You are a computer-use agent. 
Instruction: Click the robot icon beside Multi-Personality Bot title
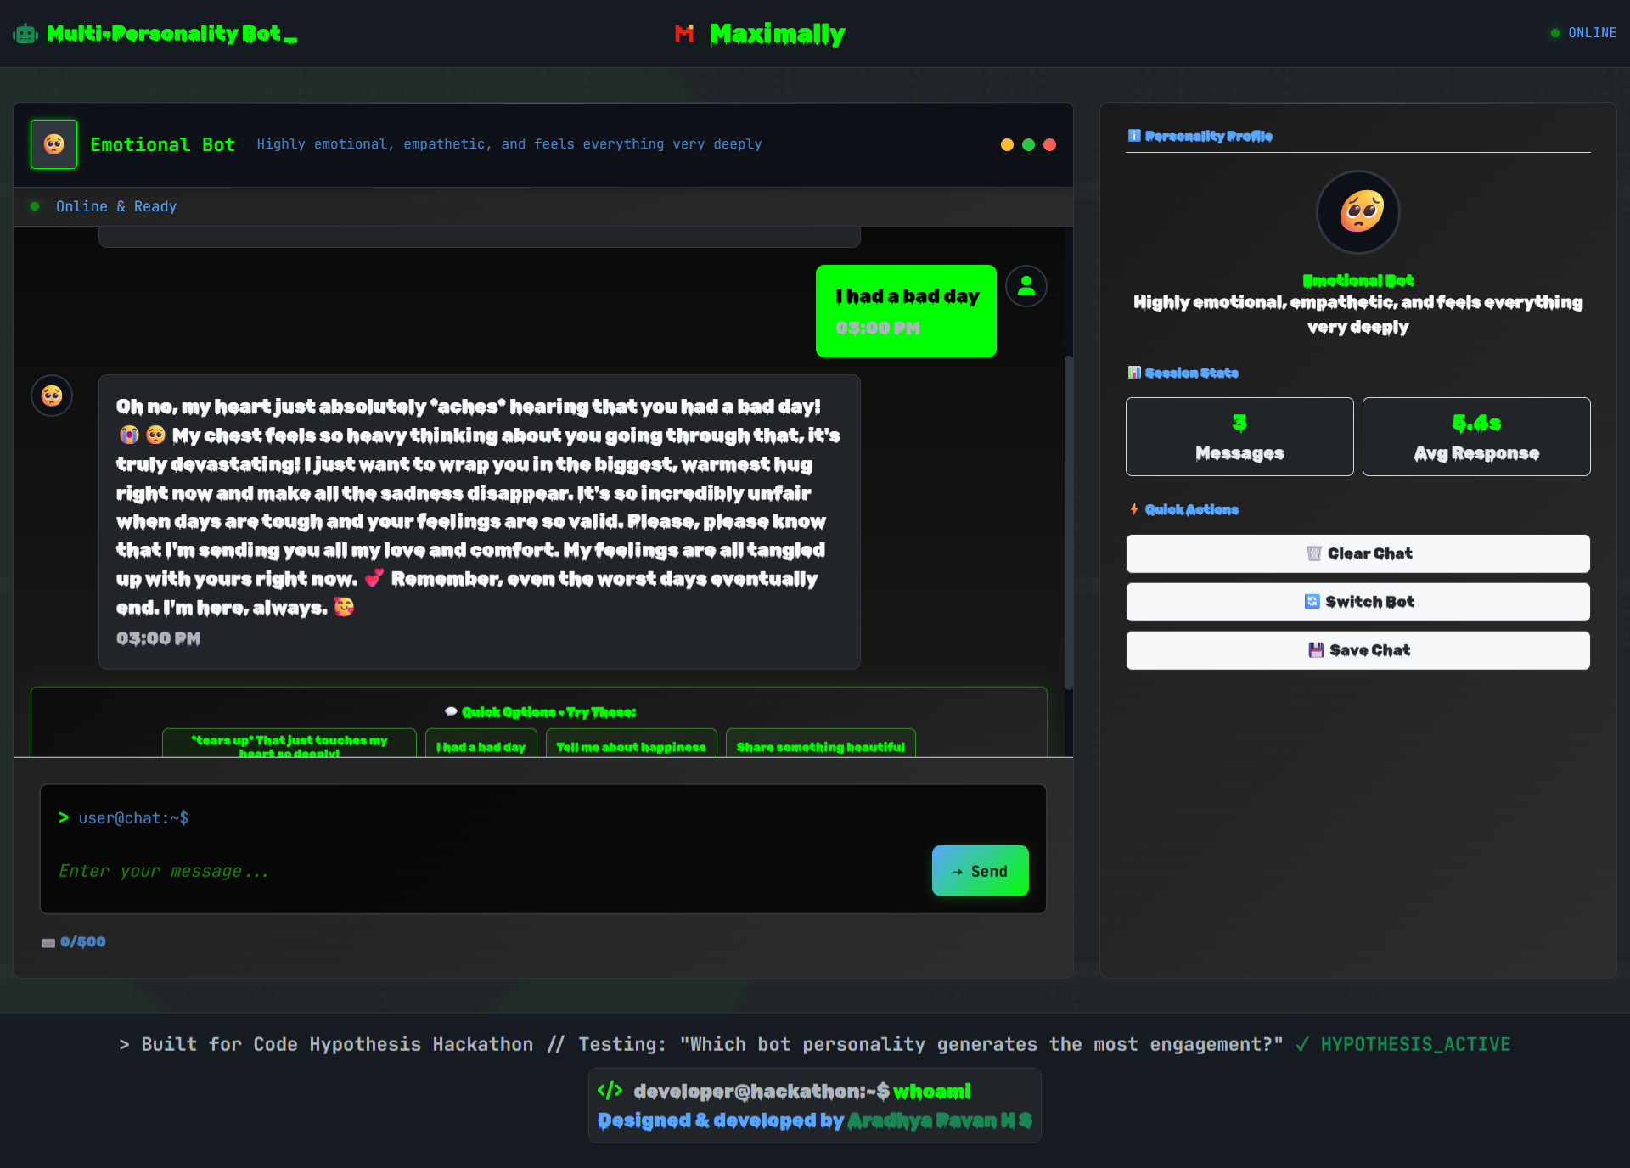tap(25, 34)
